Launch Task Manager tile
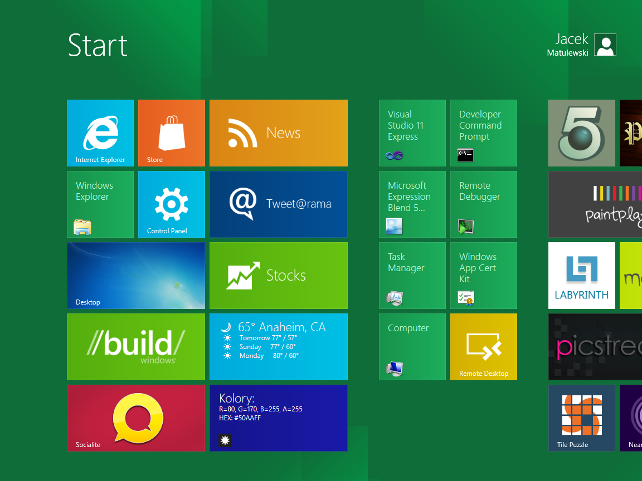The height and width of the screenshot is (481, 642). click(412, 276)
